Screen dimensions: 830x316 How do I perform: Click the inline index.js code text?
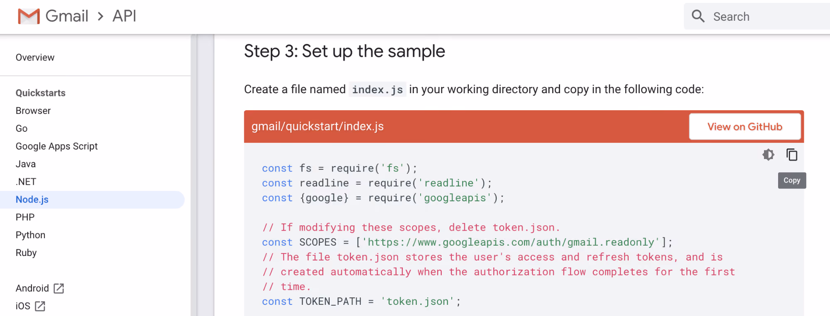[377, 89]
